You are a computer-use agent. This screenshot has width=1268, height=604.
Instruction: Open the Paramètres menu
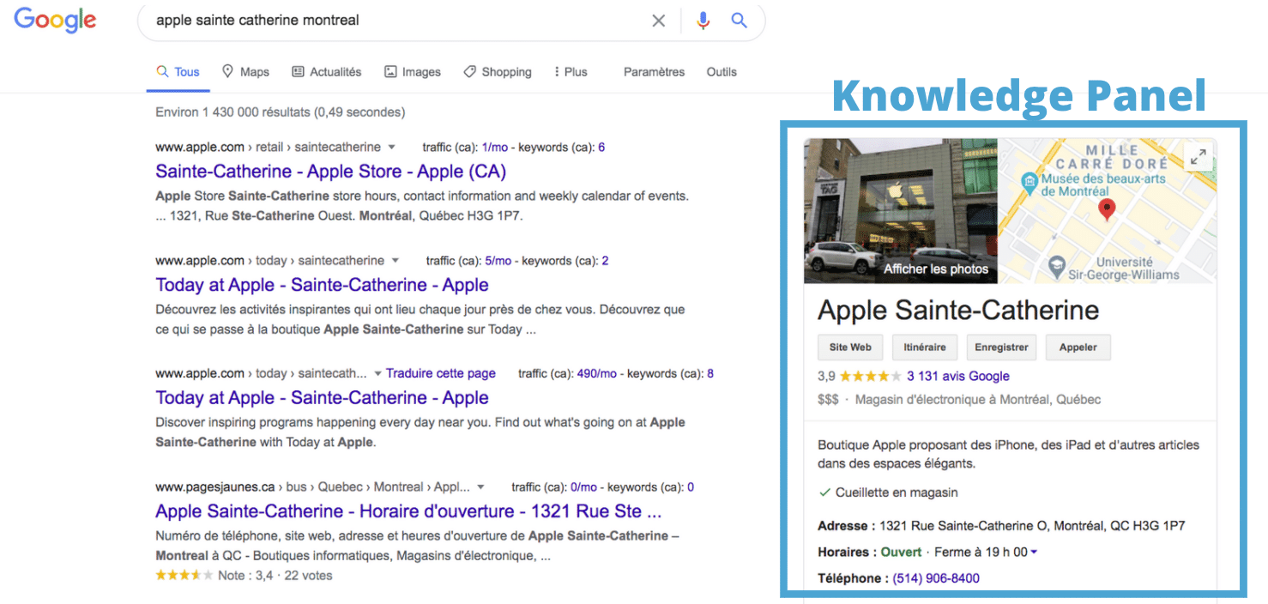(x=654, y=71)
